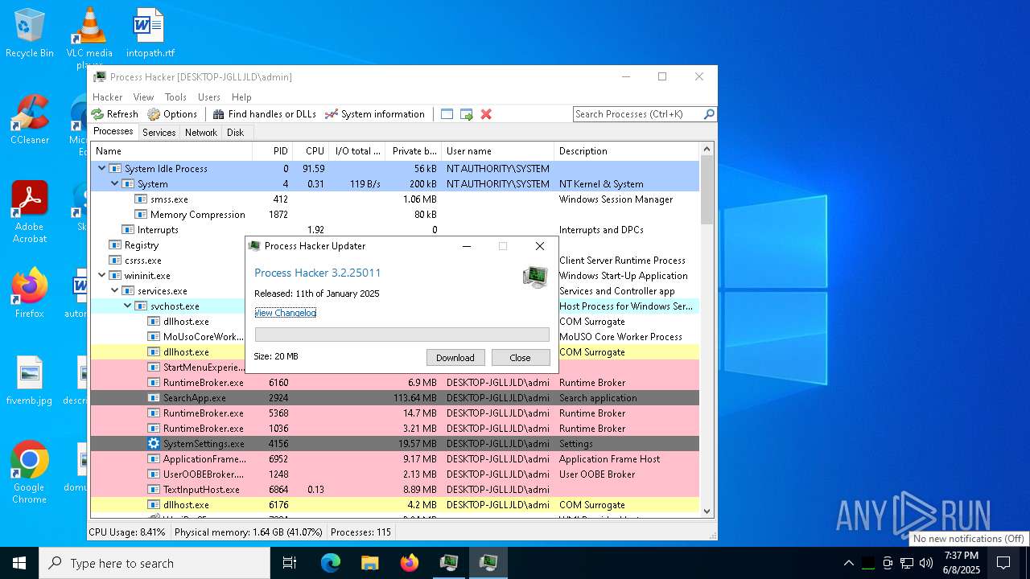Select the Interrupts row
Screen dimensions: 1030x579
(394, 230)
